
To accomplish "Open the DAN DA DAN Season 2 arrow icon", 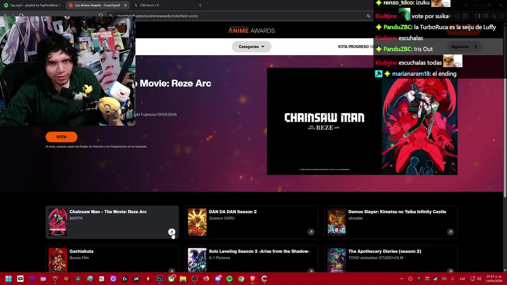I will 311,232.
